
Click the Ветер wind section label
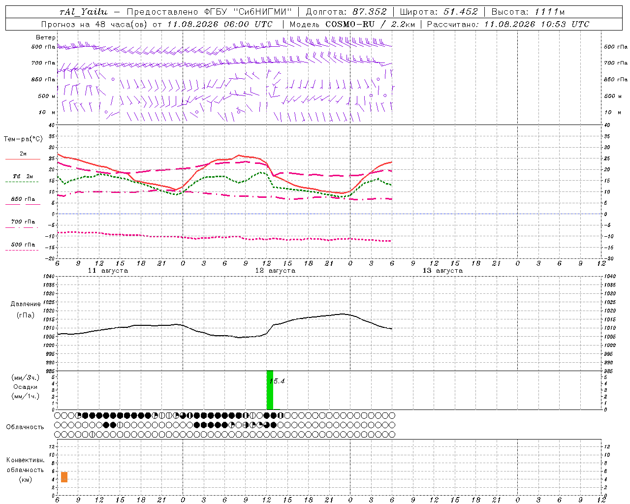(x=45, y=37)
